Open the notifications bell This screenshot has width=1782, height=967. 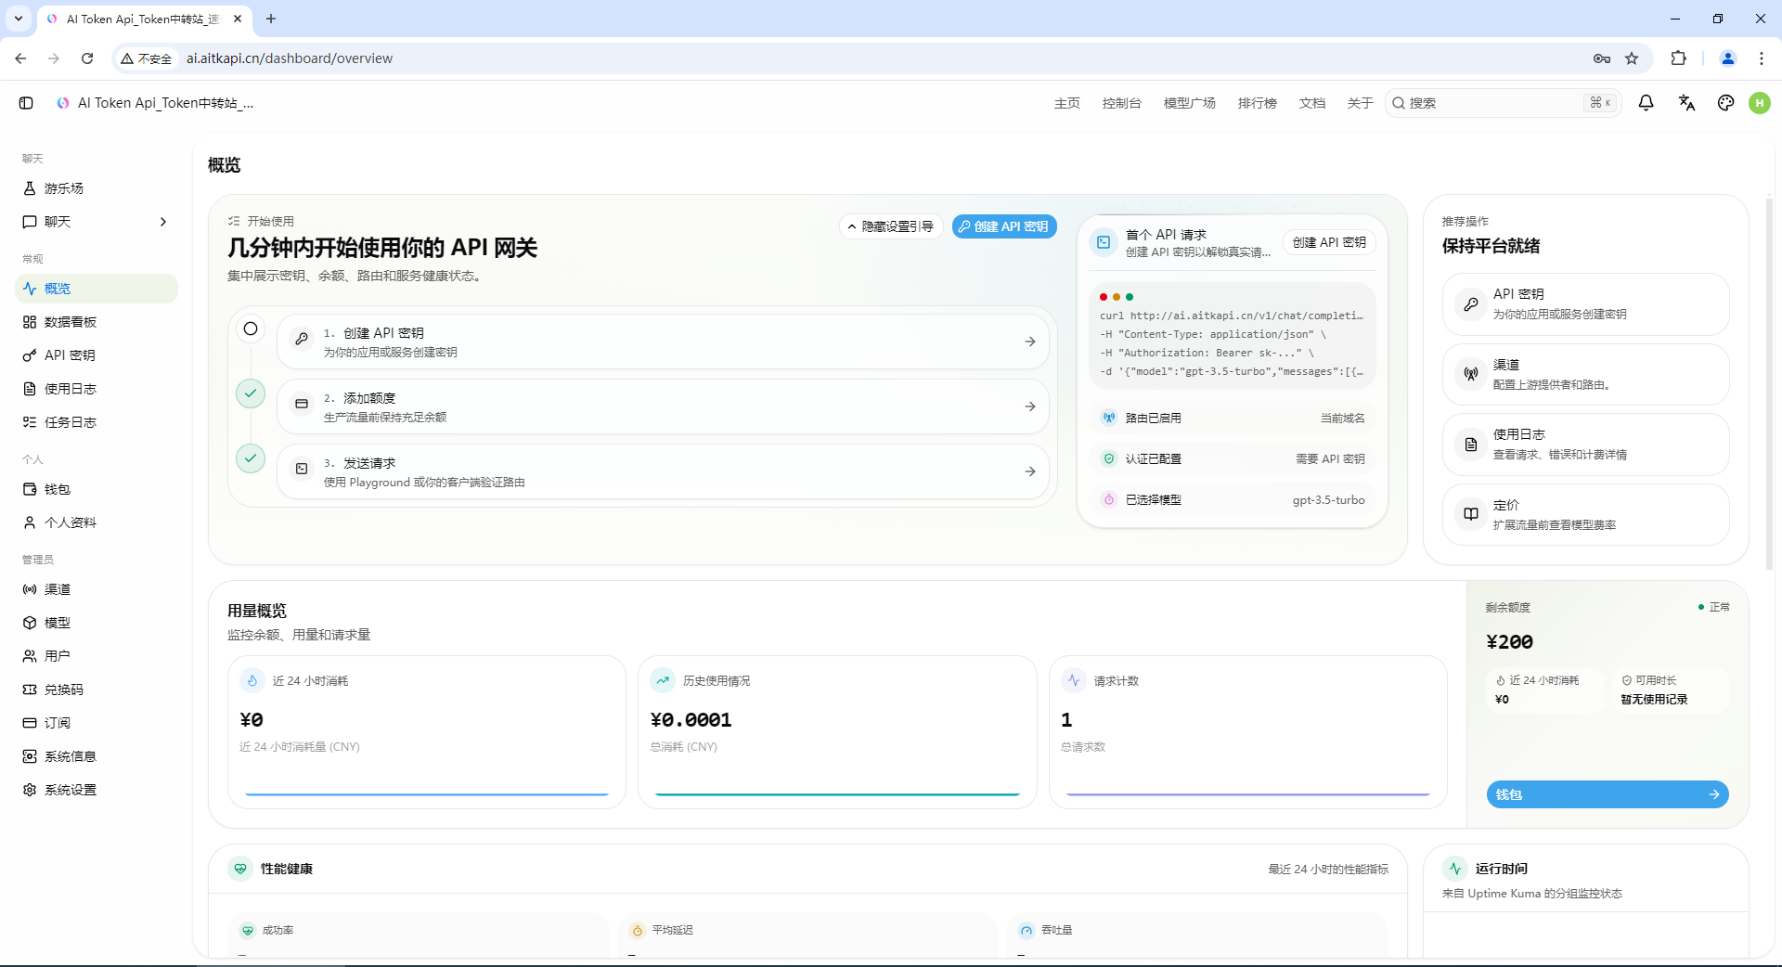pyautogui.click(x=1646, y=103)
